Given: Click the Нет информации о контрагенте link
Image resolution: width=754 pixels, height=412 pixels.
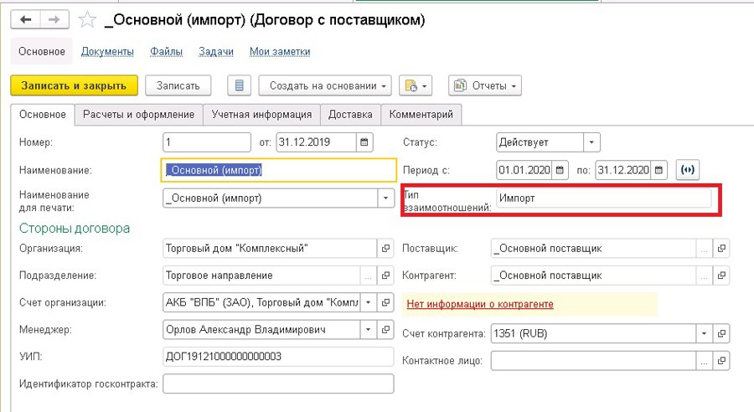Looking at the screenshot, I should (x=480, y=304).
